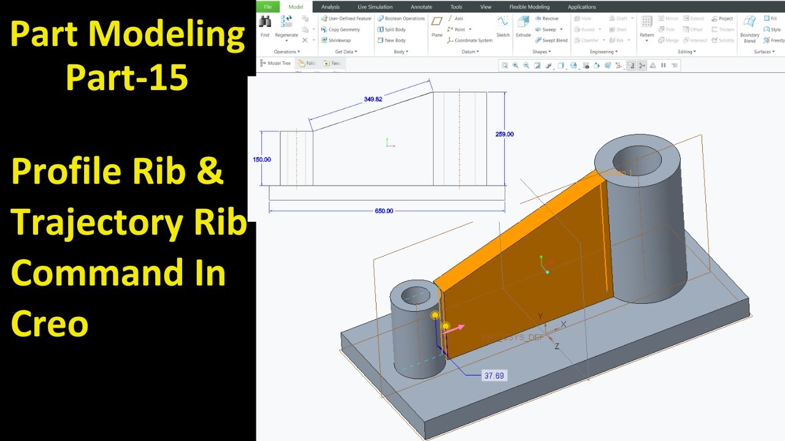Switch to the Favorites tab

coord(332,63)
